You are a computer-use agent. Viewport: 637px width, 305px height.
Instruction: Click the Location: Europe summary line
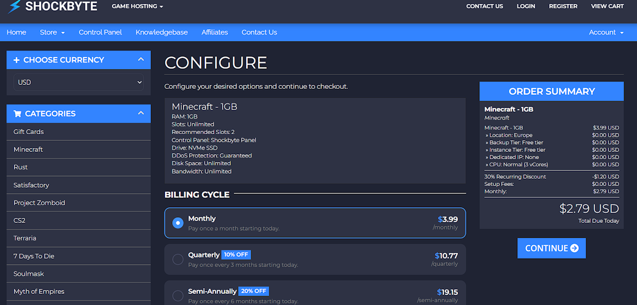(551, 135)
